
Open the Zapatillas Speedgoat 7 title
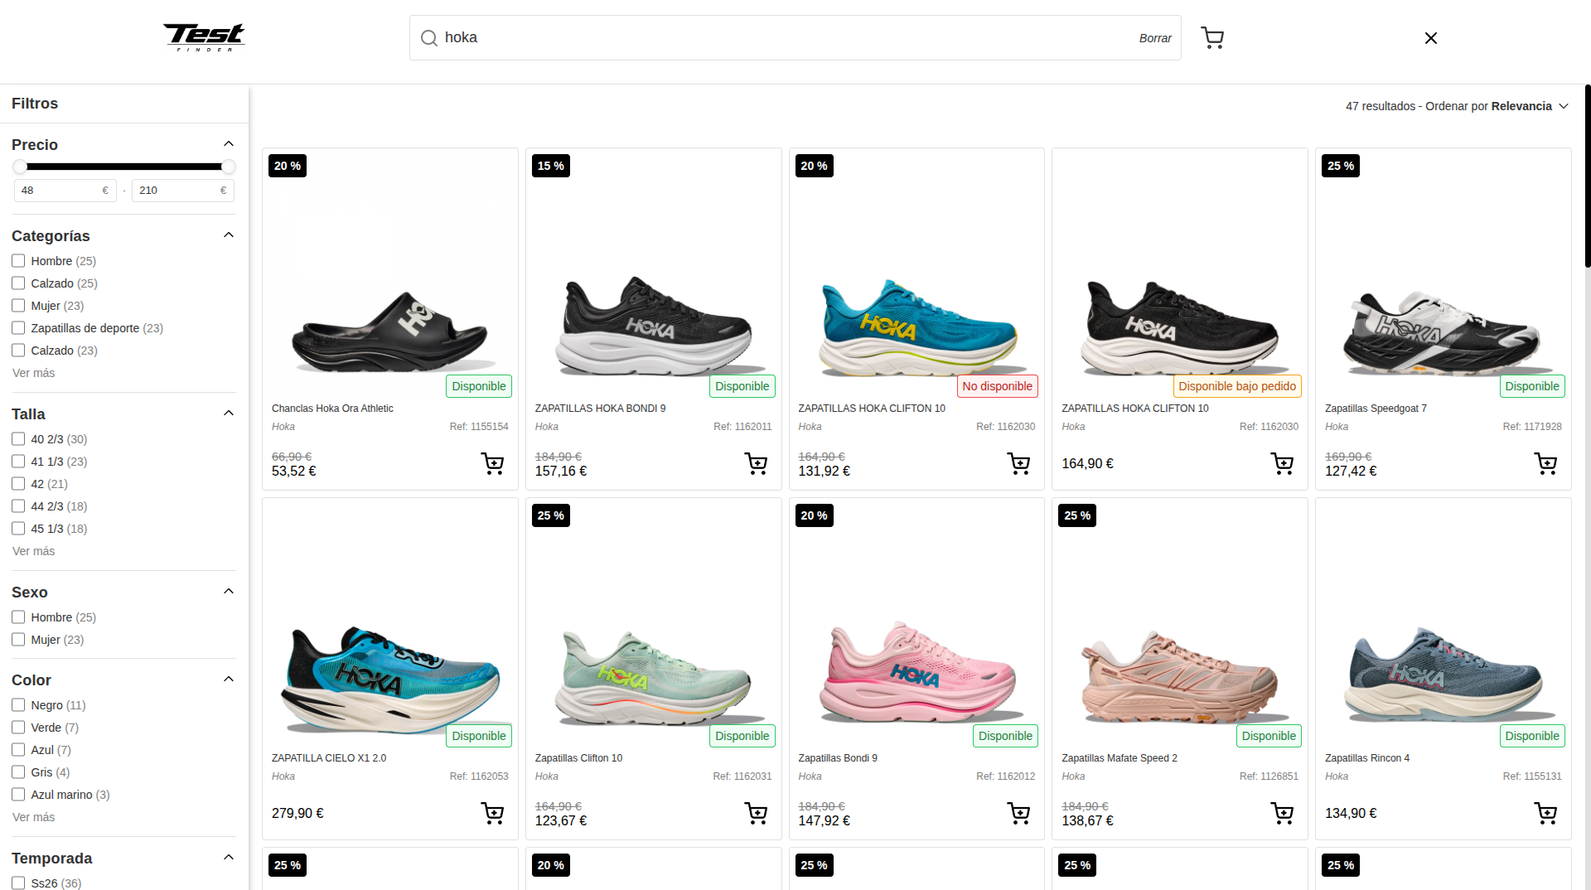1376,409
